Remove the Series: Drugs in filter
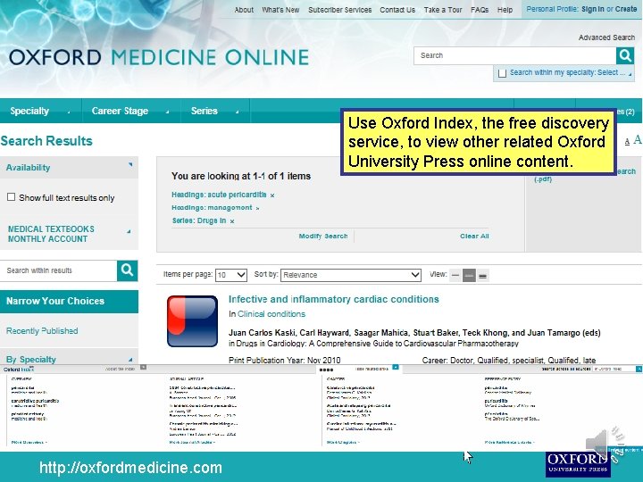 232,221
